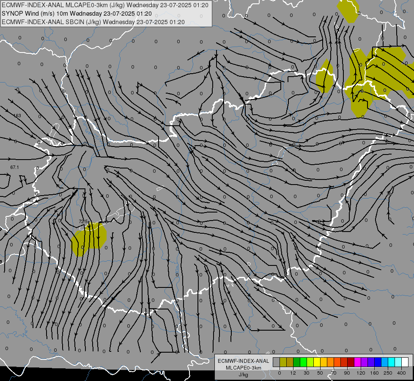The width and height of the screenshot is (414, 381).
Task: Click the legend unit 'J/kg'
Action: [243, 375]
